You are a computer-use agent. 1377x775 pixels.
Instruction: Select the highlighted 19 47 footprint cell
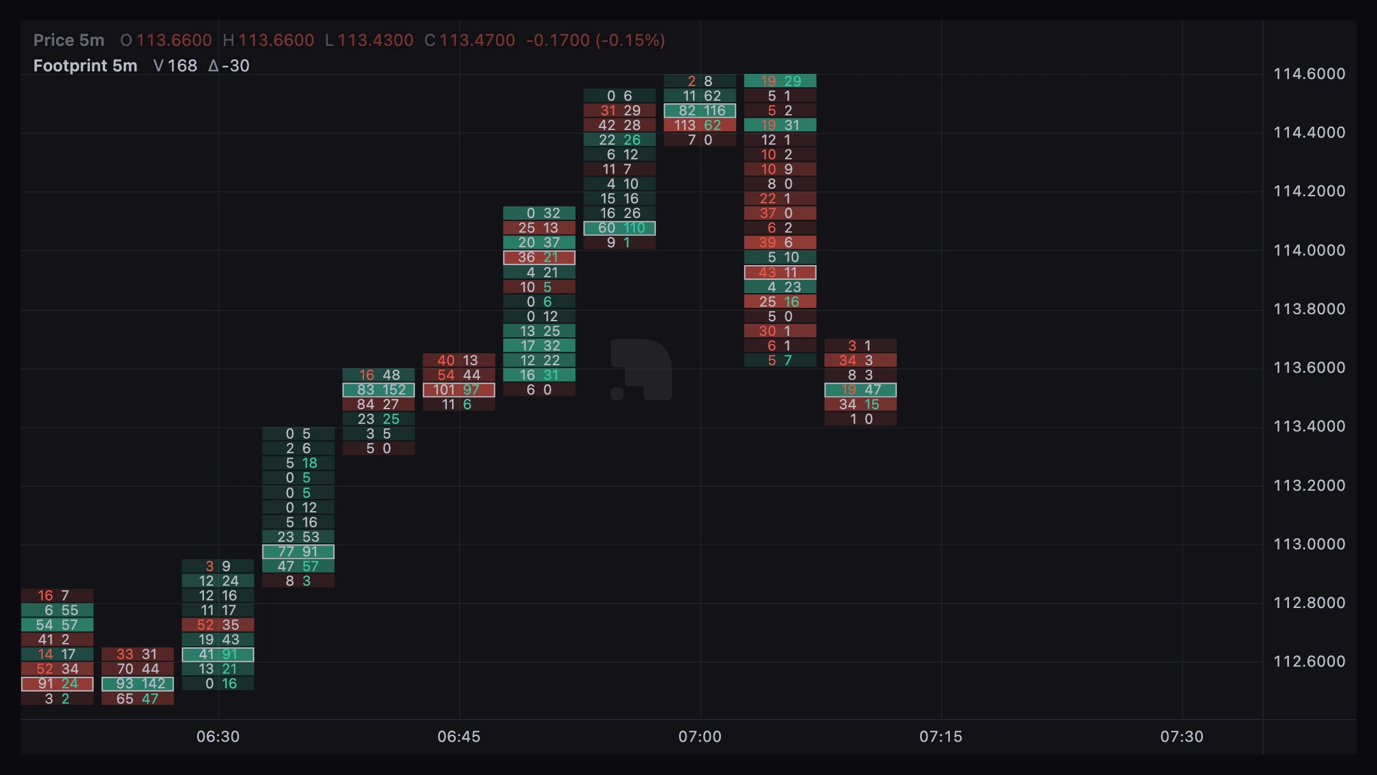tap(861, 389)
